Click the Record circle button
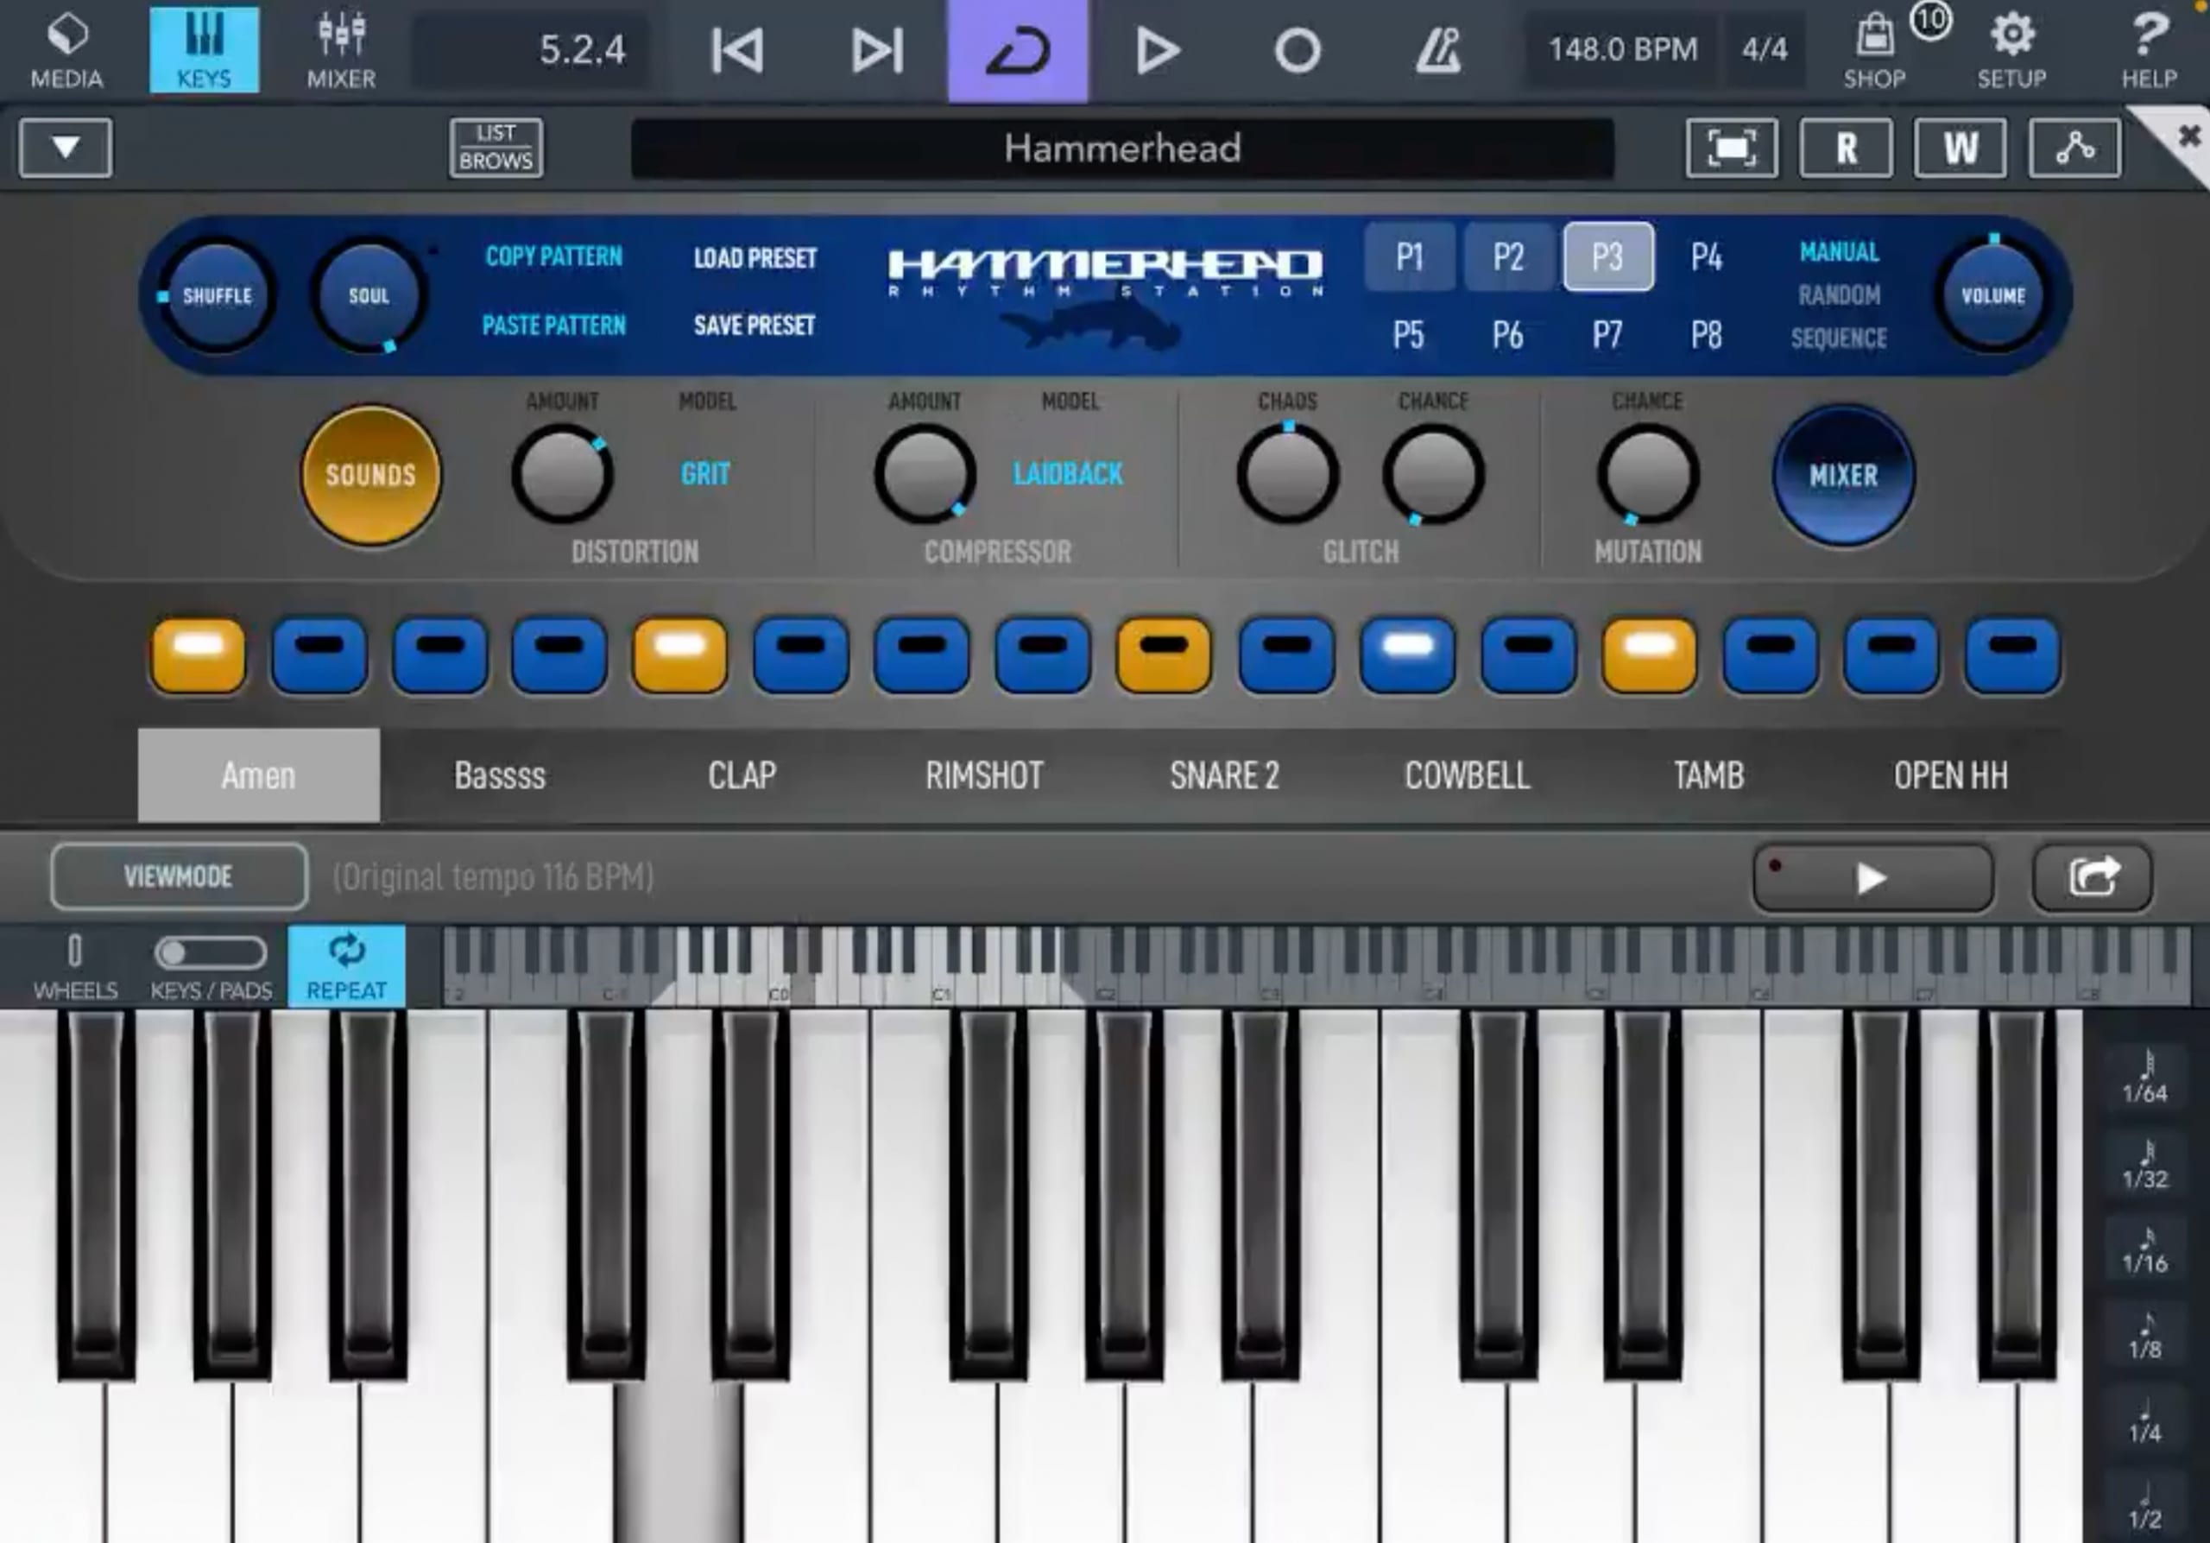Screen dimensions: 2210x1543 click(1298, 50)
